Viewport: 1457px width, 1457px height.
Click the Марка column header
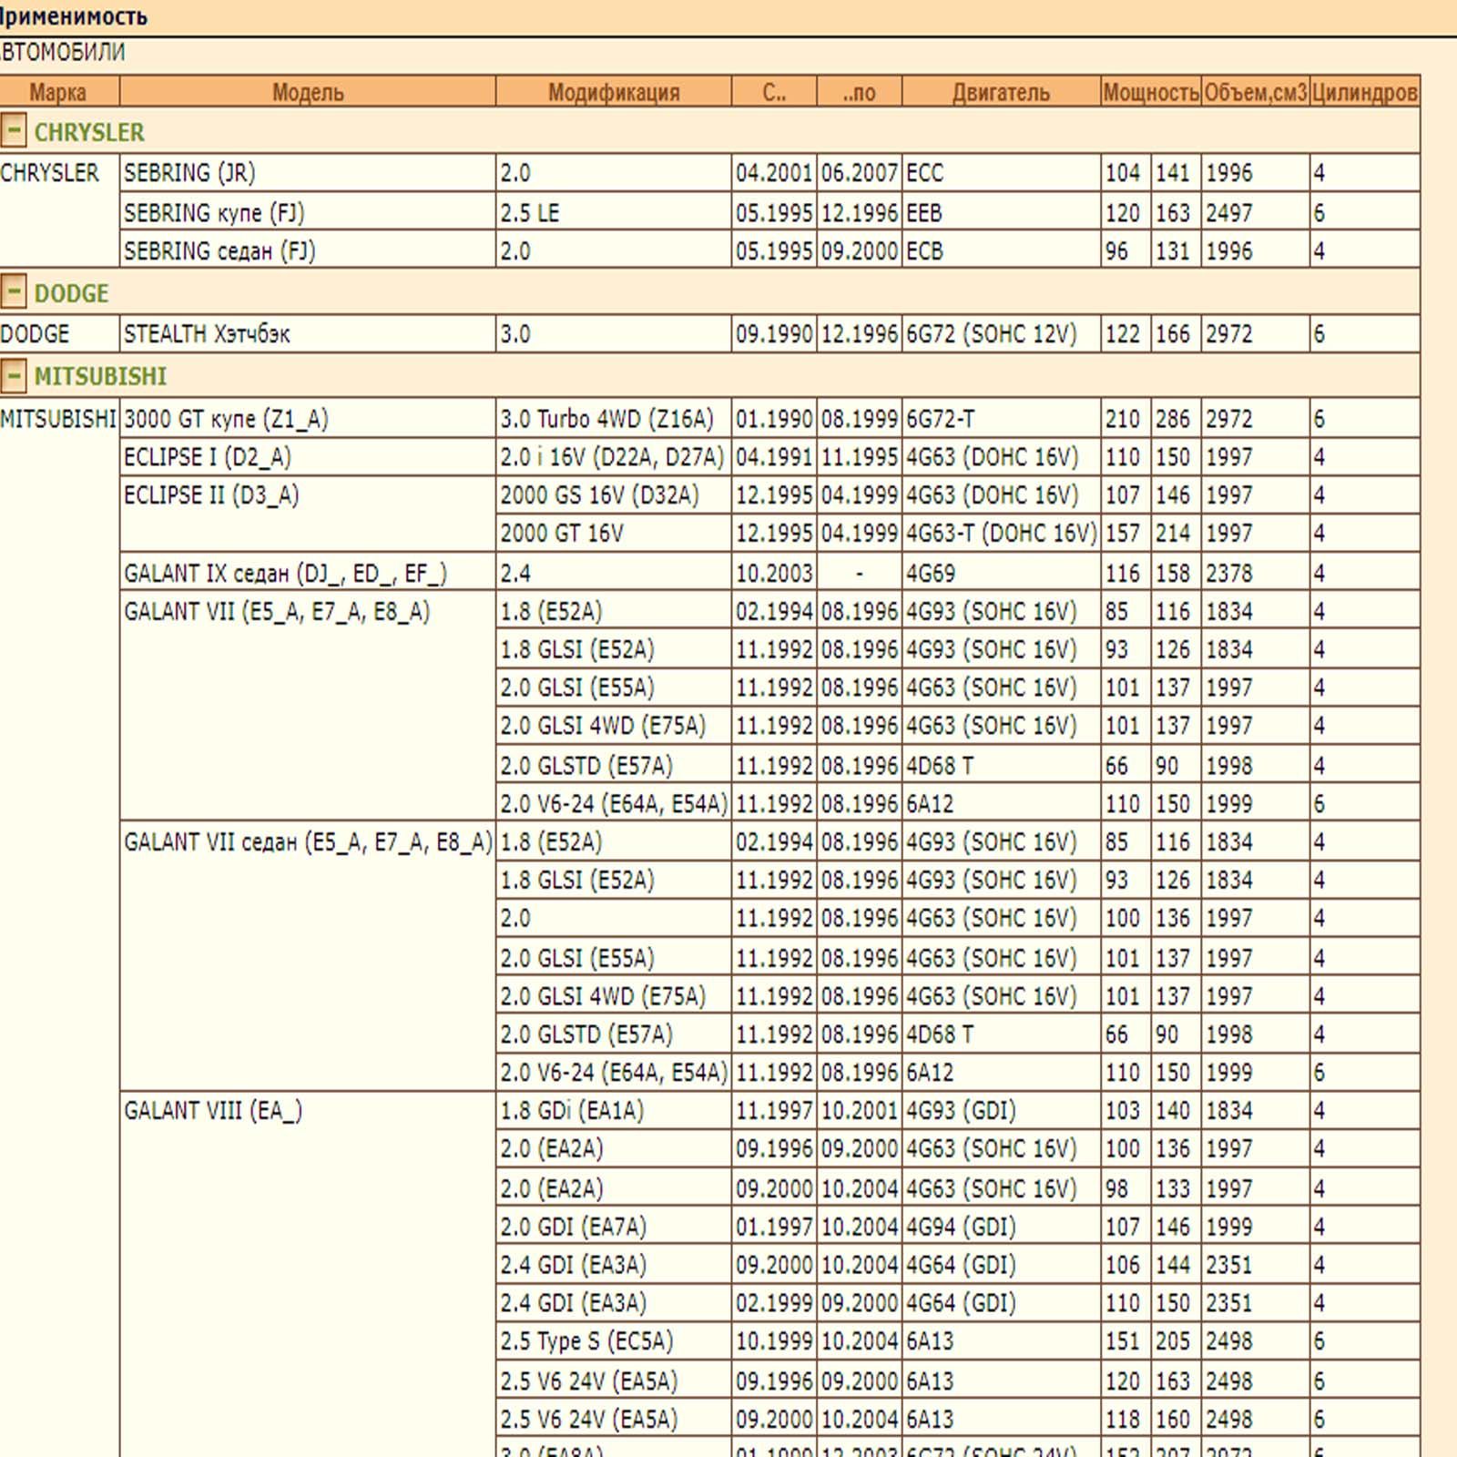click(59, 92)
